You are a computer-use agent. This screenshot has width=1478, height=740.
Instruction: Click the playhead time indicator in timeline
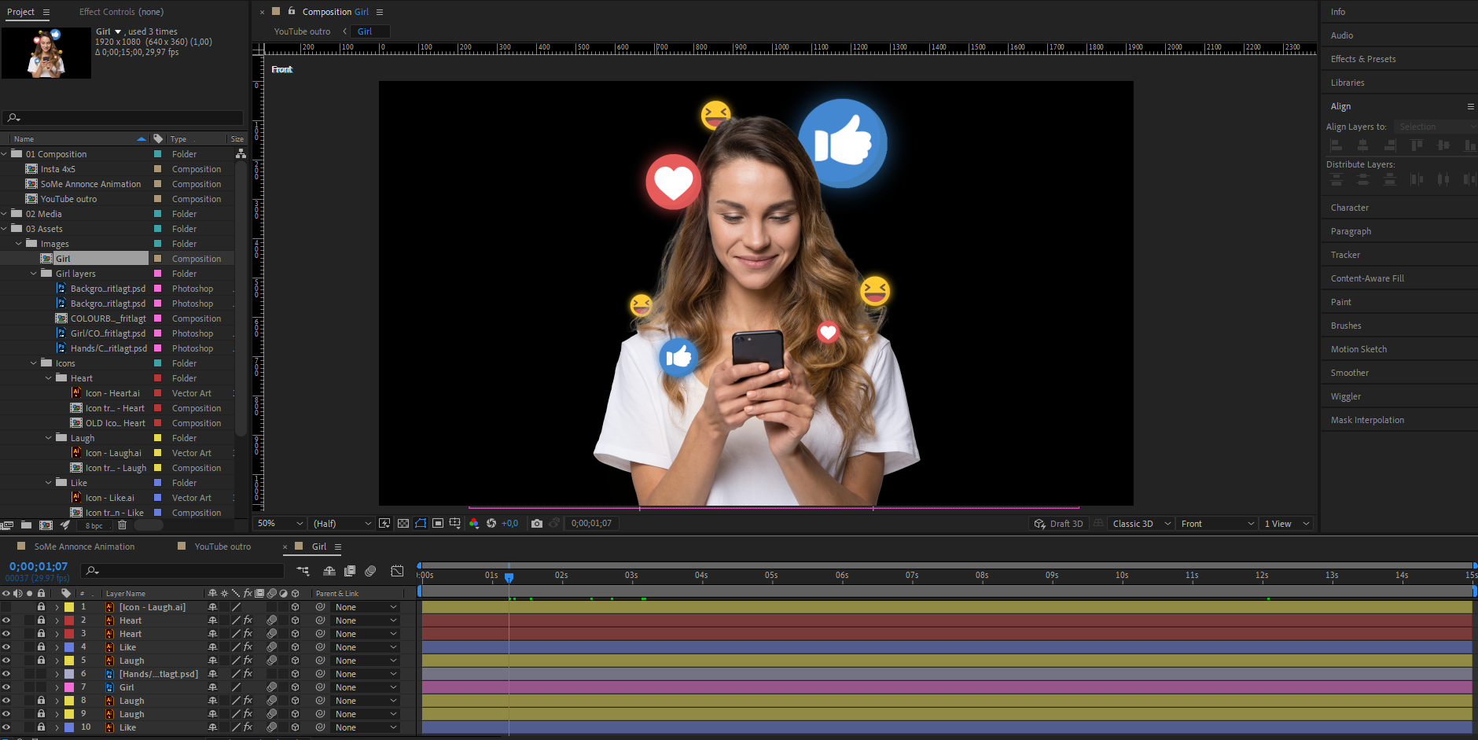[x=509, y=578]
